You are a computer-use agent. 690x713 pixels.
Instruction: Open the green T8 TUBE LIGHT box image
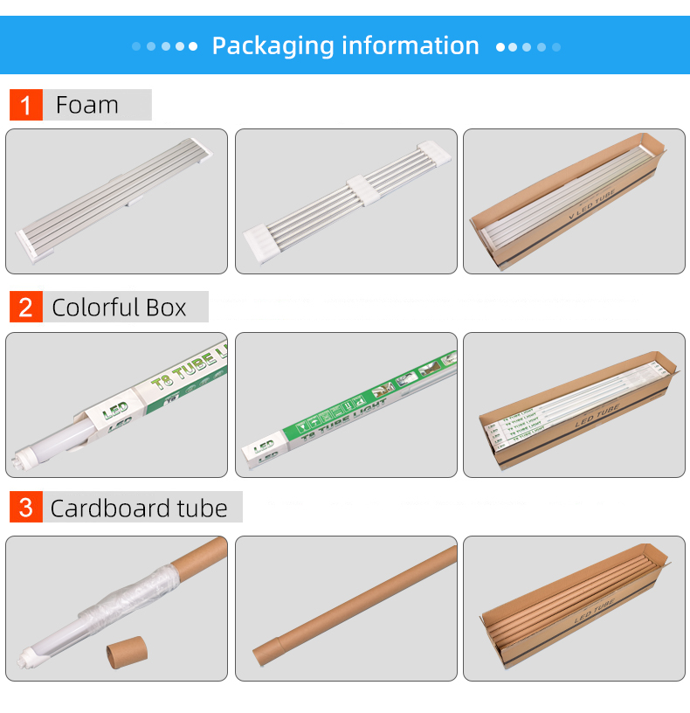click(346, 405)
